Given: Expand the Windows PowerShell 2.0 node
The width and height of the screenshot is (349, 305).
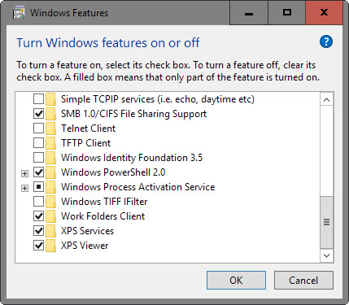Looking at the screenshot, I should (x=24, y=173).
